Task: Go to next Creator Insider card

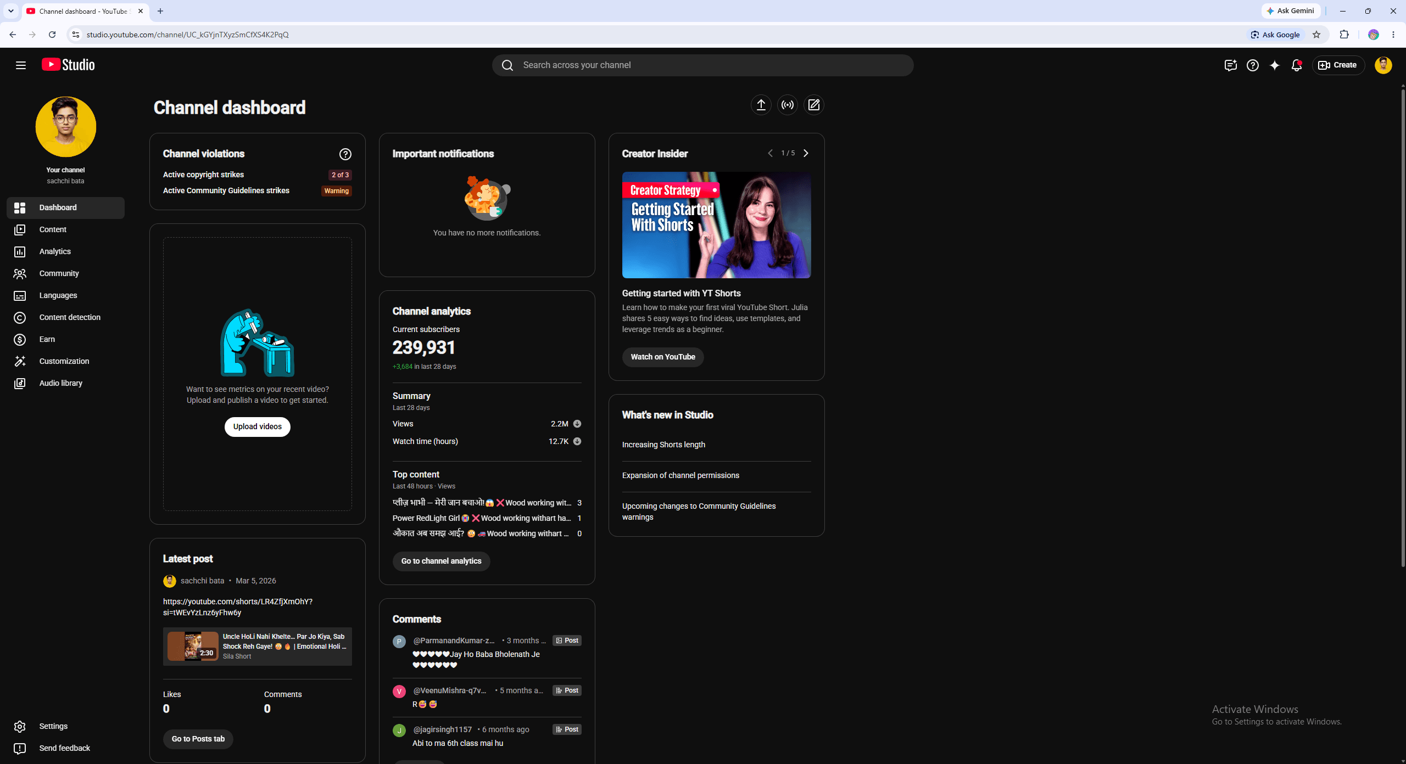Action: [x=806, y=153]
